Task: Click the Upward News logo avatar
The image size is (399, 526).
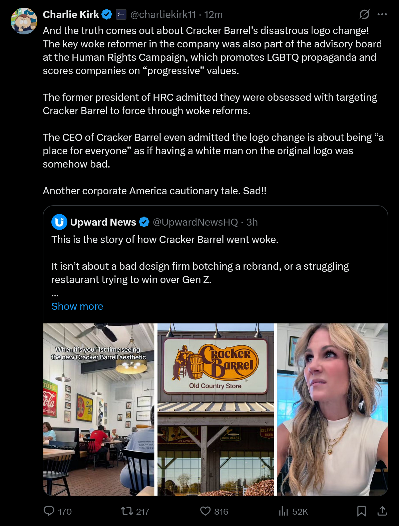Action: (59, 222)
